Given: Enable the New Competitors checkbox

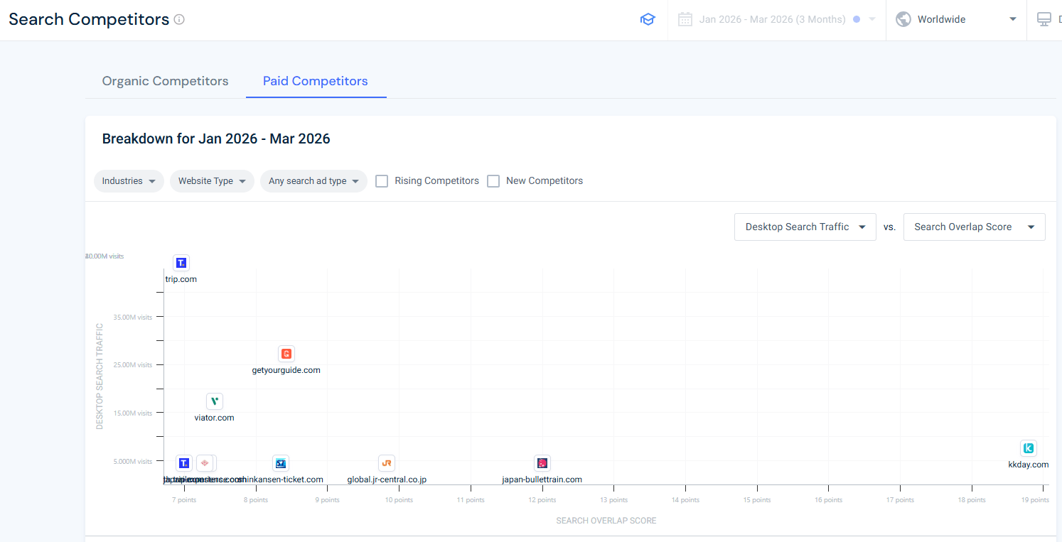Looking at the screenshot, I should click(493, 181).
